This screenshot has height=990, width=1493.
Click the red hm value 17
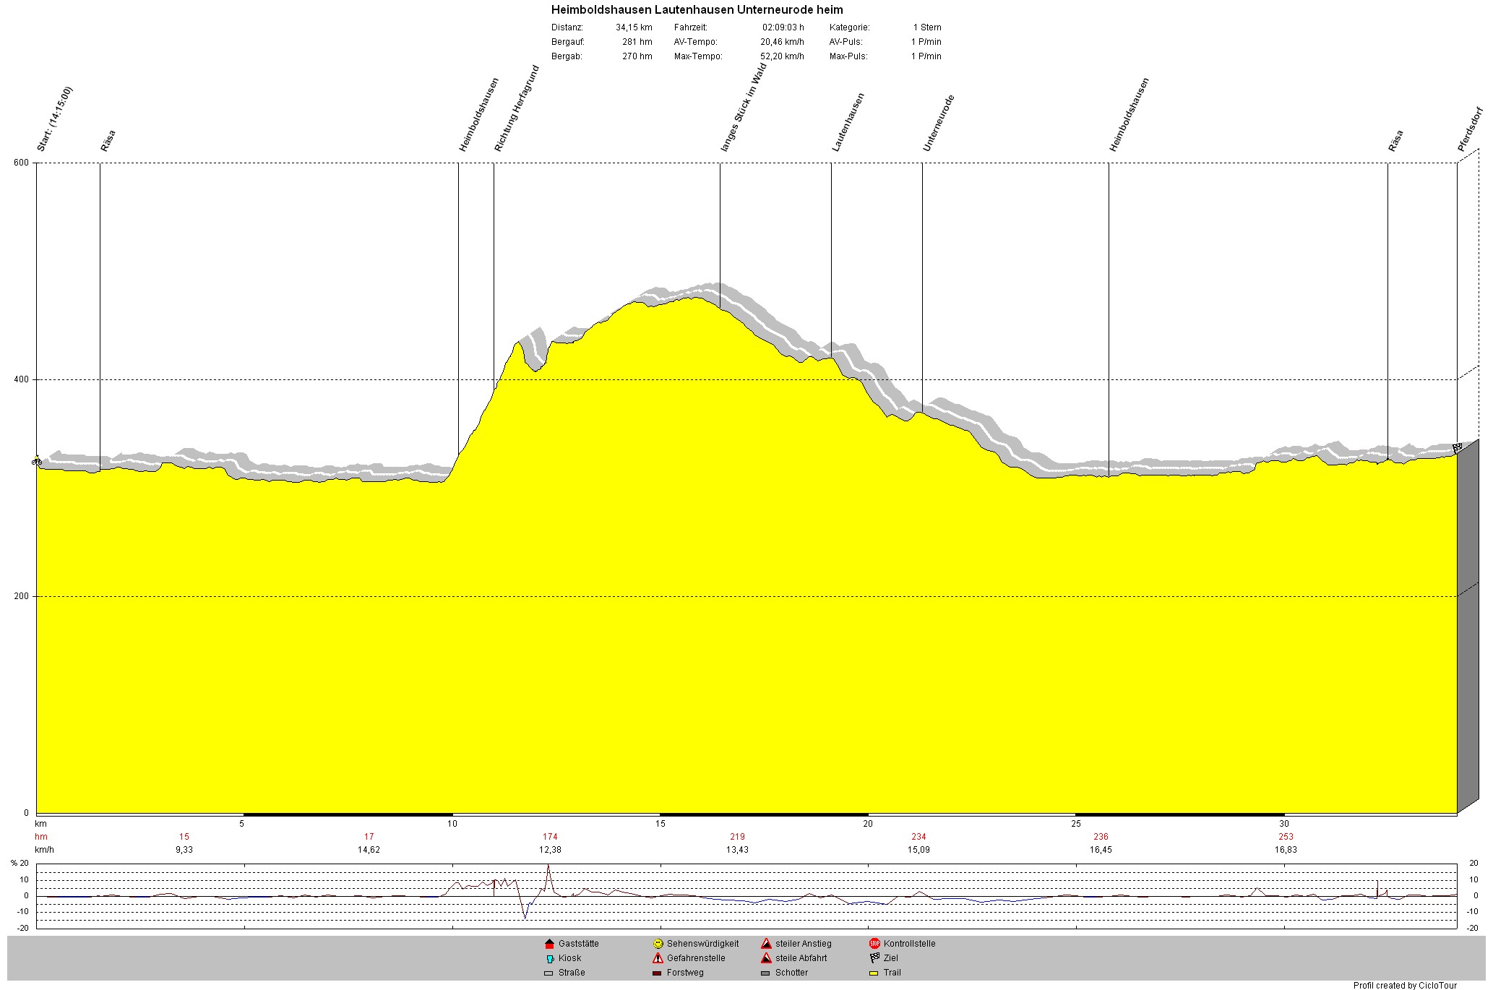click(369, 837)
